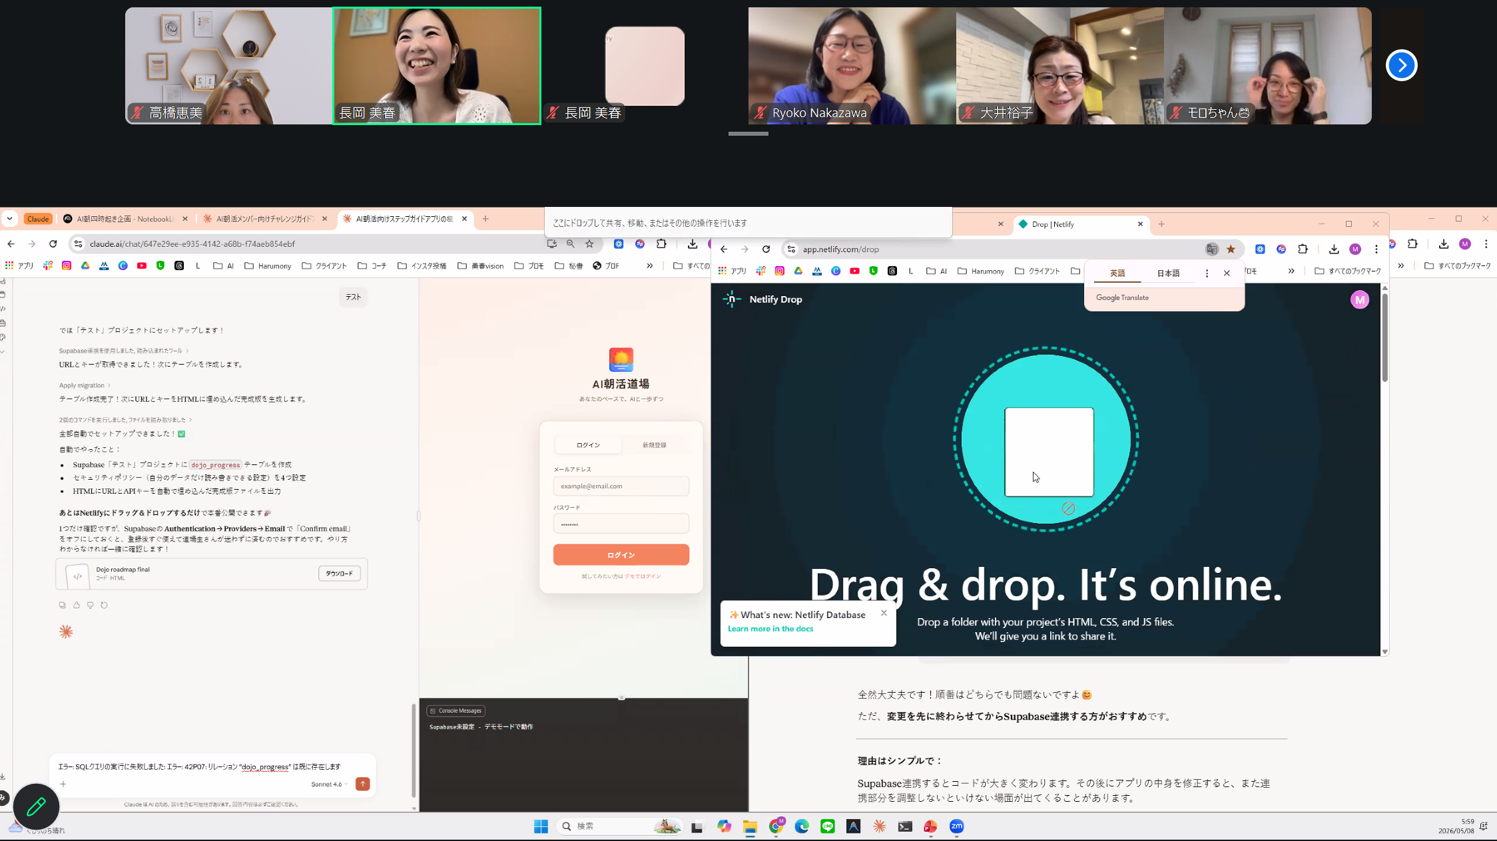Click the Windows taskbar search box
The height and width of the screenshot is (841, 1497).
[x=619, y=826]
